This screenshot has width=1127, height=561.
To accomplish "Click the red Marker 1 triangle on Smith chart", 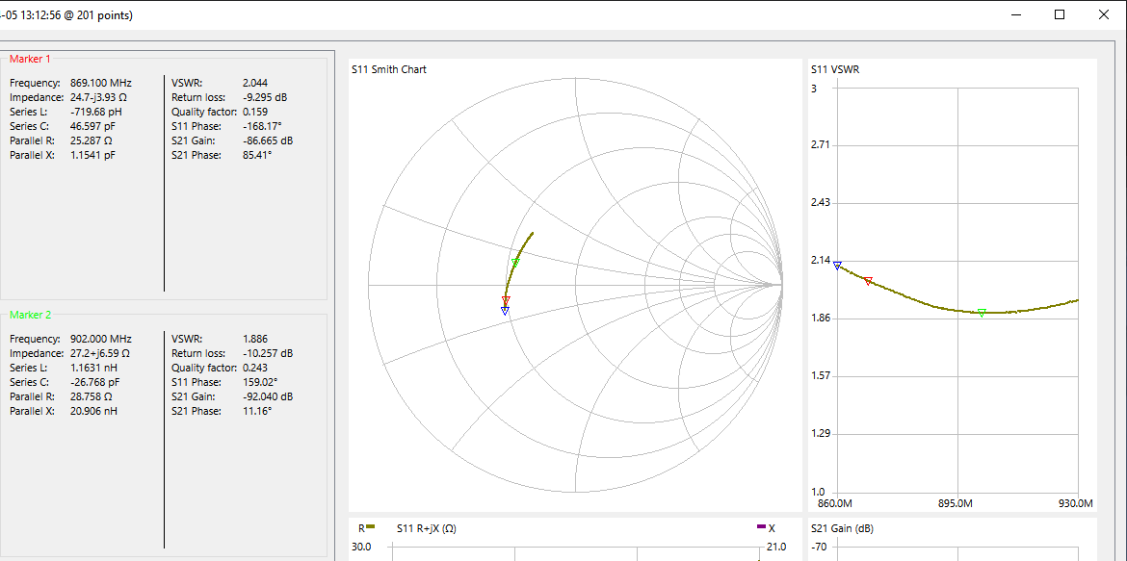I will click(506, 300).
